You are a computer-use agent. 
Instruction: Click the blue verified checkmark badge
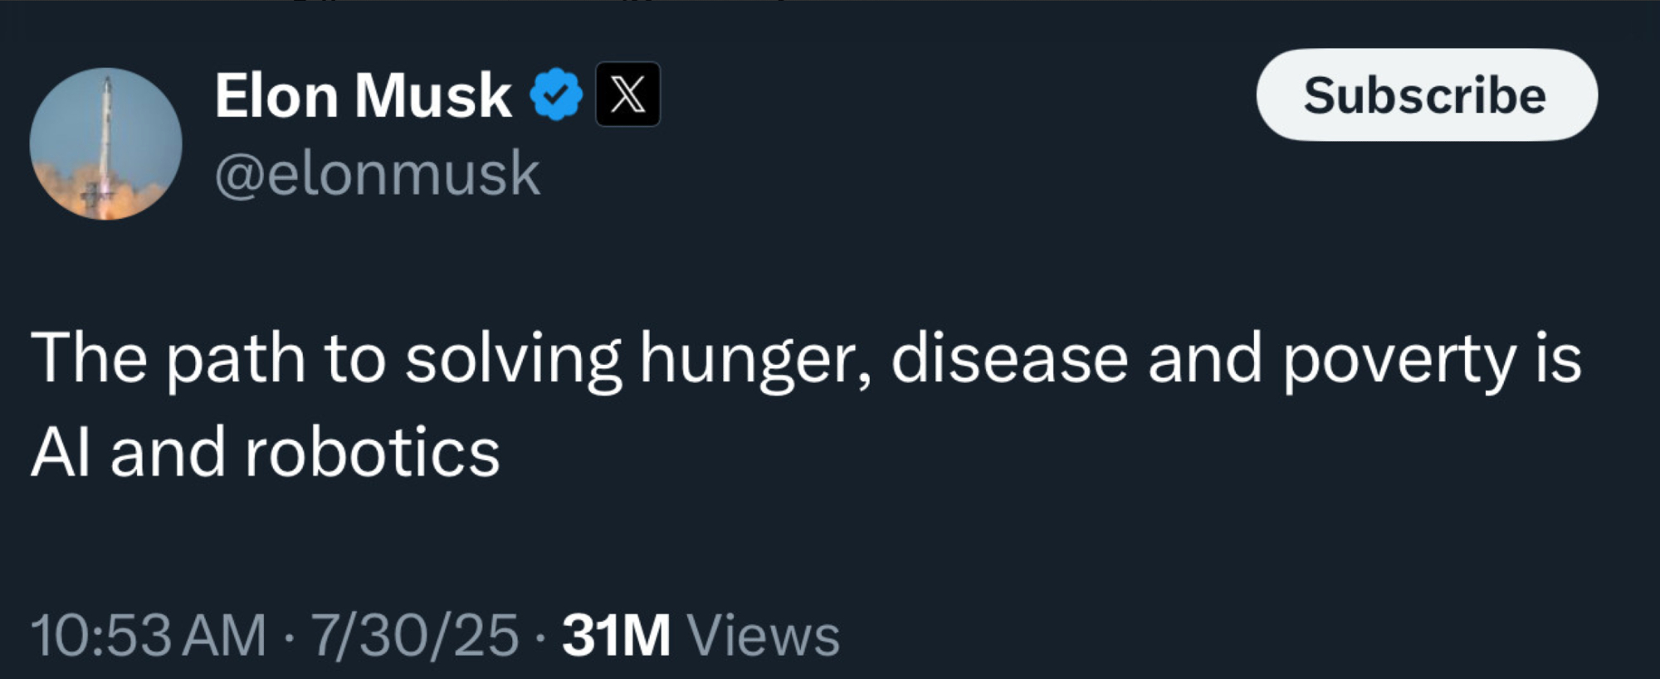coord(556,95)
